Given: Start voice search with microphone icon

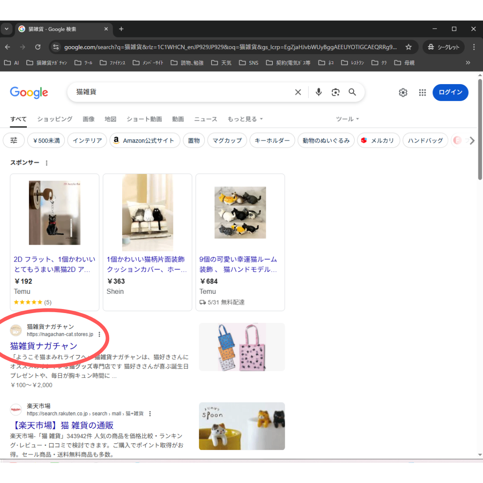Looking at the screenshot, I should (x=318, y=92).
